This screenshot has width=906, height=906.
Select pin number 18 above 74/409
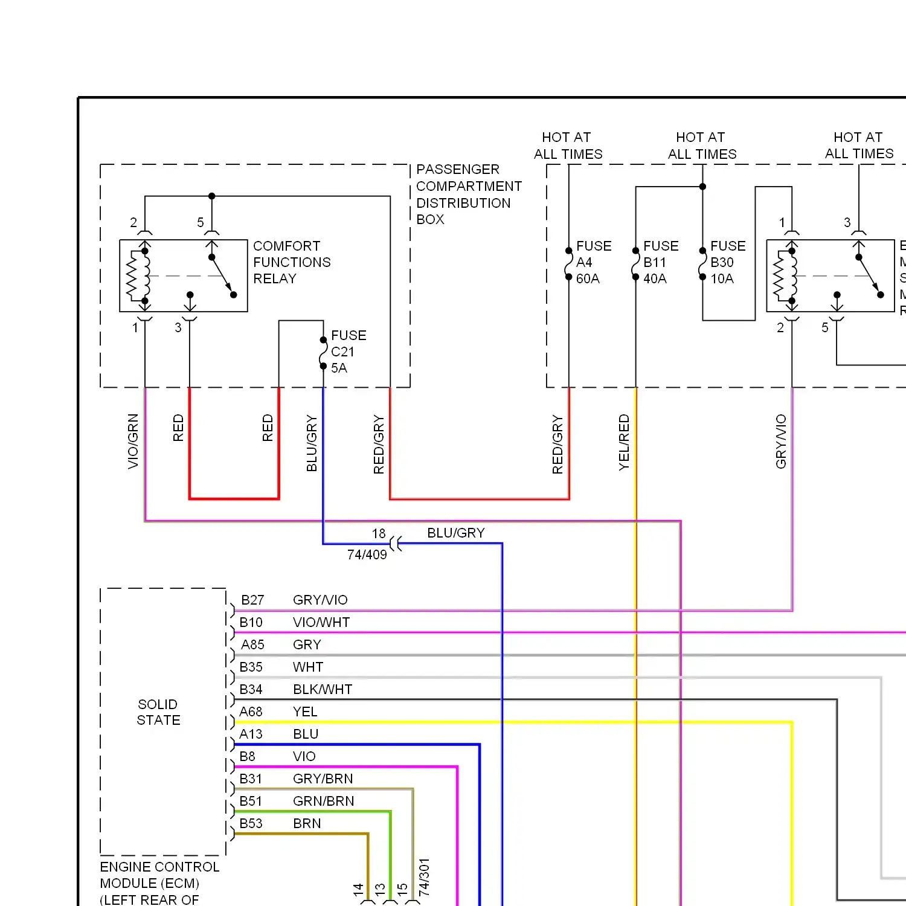(x=379, y=534)
